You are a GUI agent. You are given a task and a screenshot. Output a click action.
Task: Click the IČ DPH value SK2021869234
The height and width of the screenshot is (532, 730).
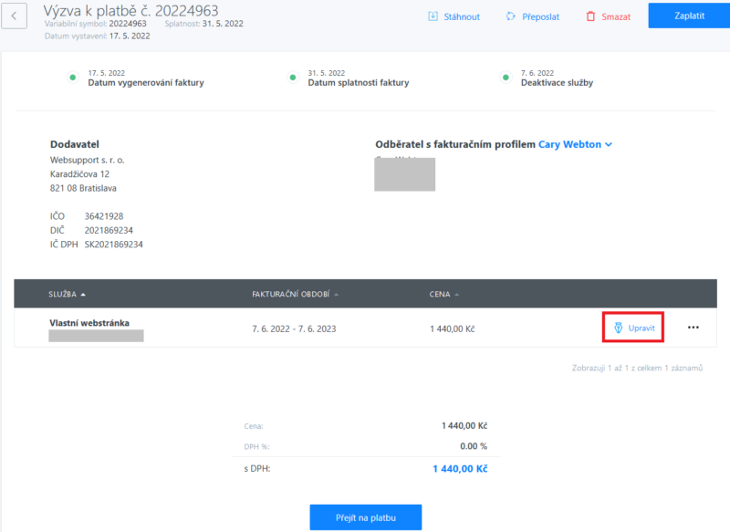click(113, 245)
